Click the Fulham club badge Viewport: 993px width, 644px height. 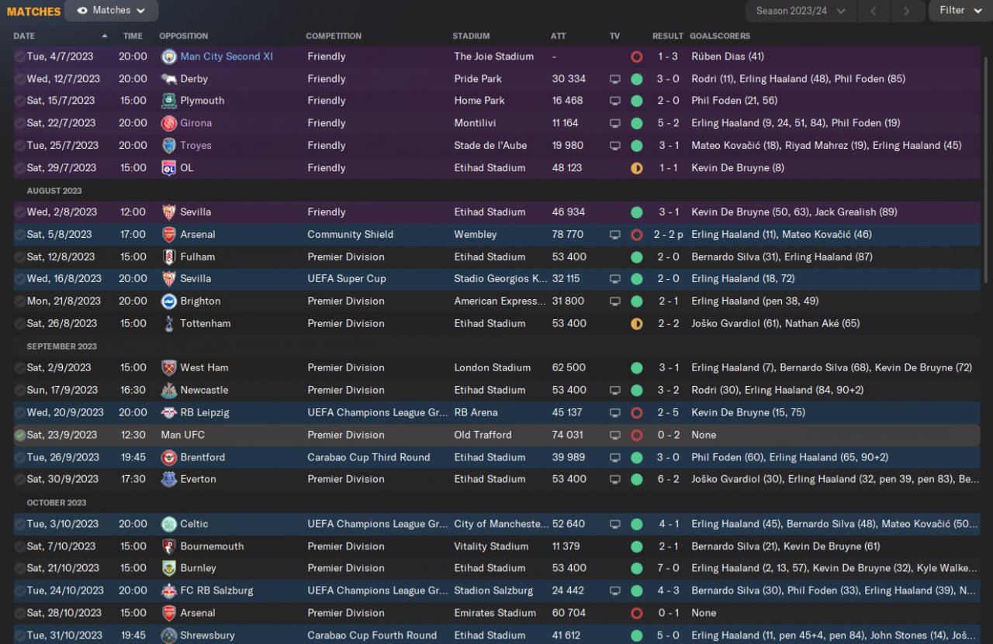168,257
